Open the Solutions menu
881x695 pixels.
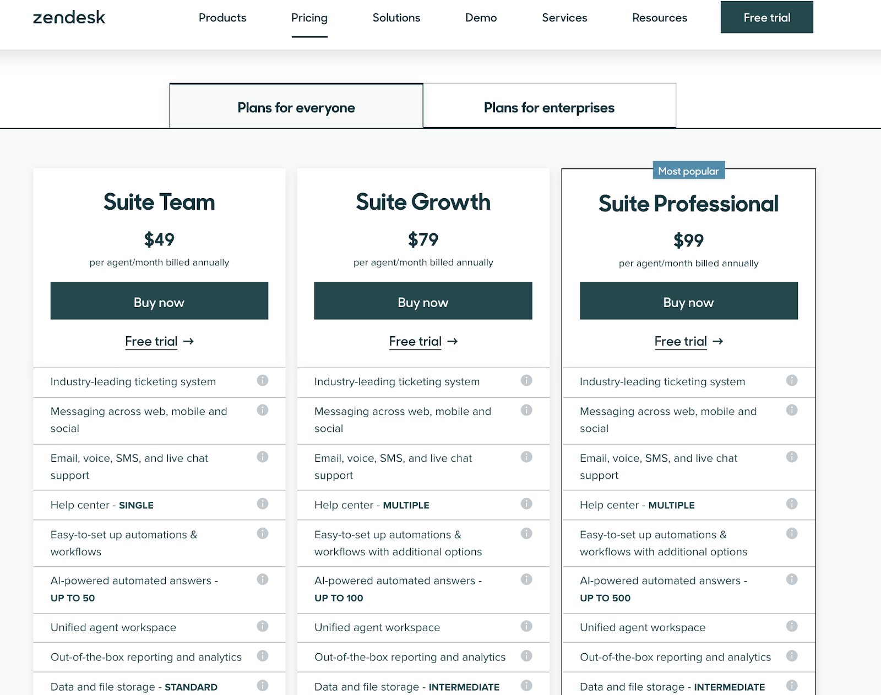click(x=396, y=18)
